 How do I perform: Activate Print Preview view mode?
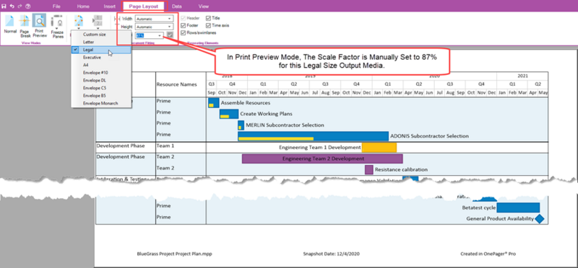(40, 26)
